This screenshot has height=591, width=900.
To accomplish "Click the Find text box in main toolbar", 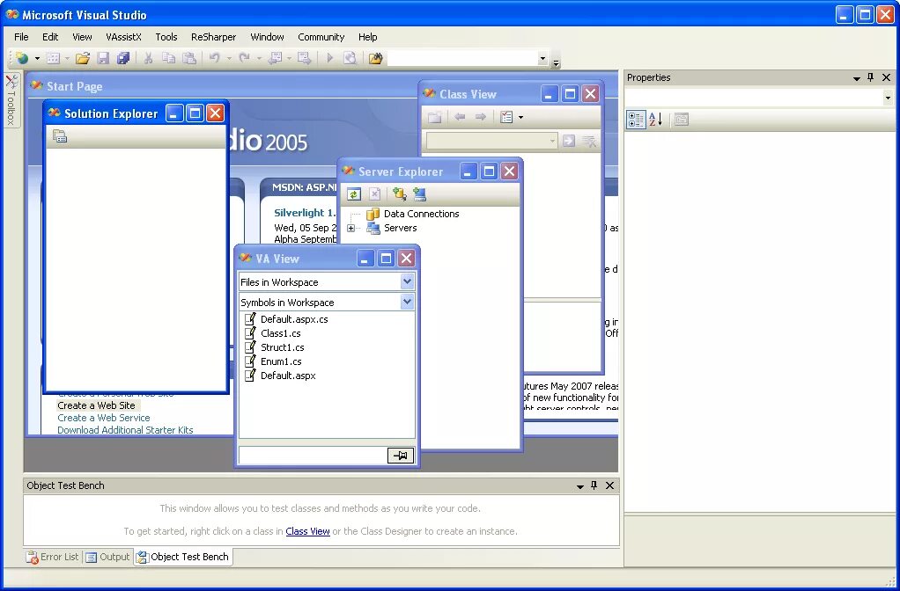I will point(462,58).
